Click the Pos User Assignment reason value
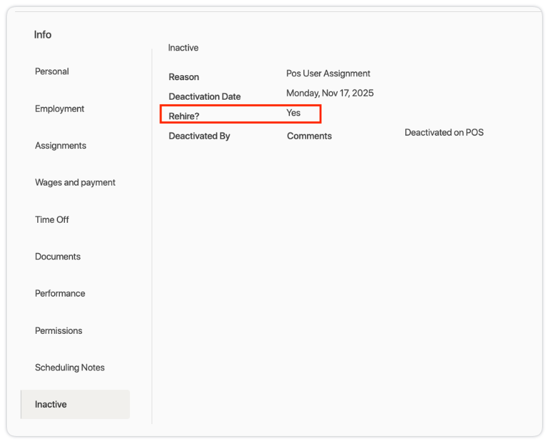Viewport: 549px width, 443px height. pos(328,74)
